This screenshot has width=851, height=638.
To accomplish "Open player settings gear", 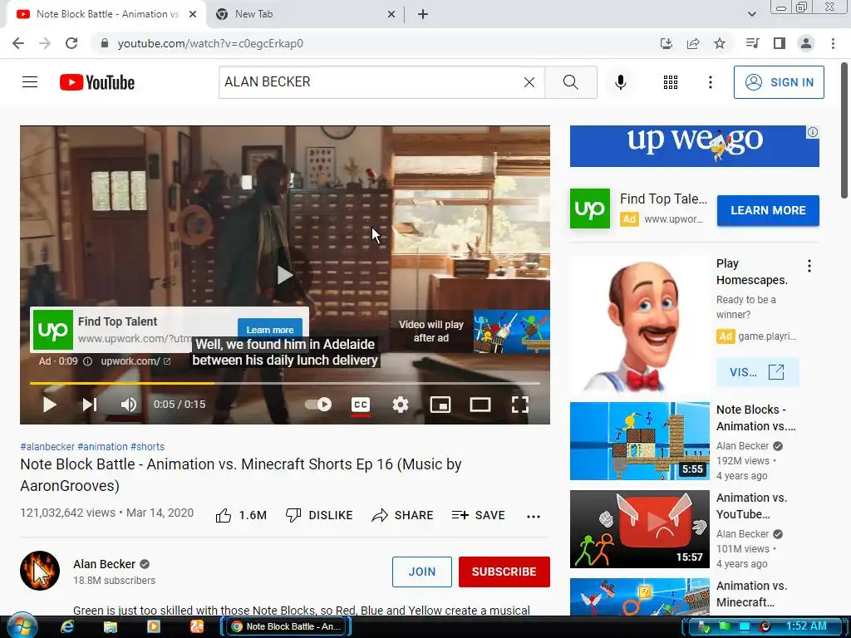I will (401, 405).
